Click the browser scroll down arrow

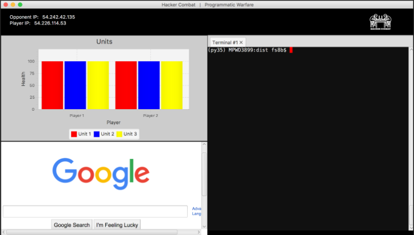pyautogui.click(x=204, y=227)
